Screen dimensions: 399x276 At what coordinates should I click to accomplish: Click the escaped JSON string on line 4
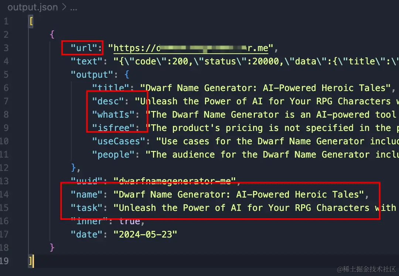pos(256,61)
